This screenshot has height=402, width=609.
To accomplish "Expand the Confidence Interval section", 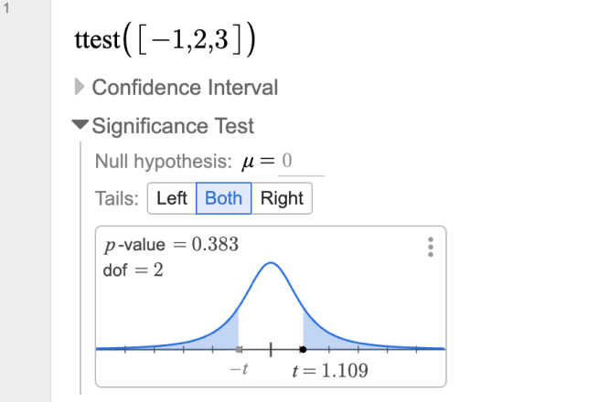I will pyautogui.click(x=80, y=88).
